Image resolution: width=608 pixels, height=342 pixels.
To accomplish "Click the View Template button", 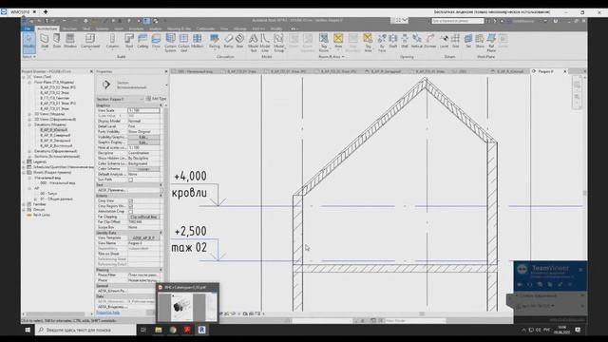I will [143, 238].
